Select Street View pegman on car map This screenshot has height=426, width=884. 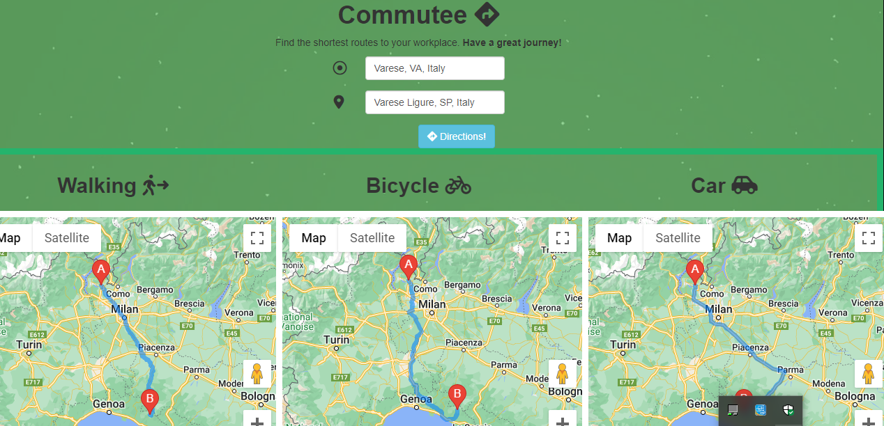pos(868,374)
